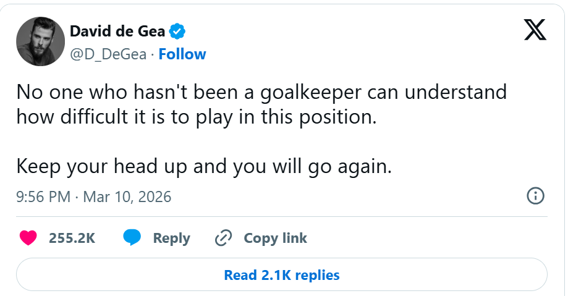Like the tweet with the heart icon
The width and height of the screenshot is (568, 296).
click(x=28, y=238)
